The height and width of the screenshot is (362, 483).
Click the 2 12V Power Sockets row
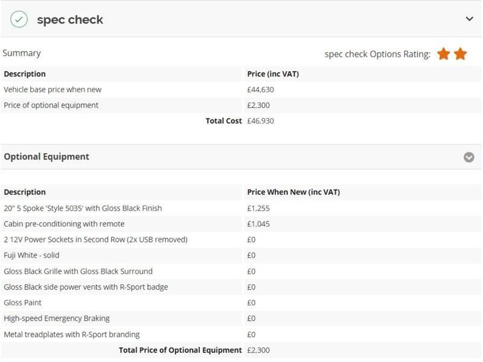click(x=241, y=240)
